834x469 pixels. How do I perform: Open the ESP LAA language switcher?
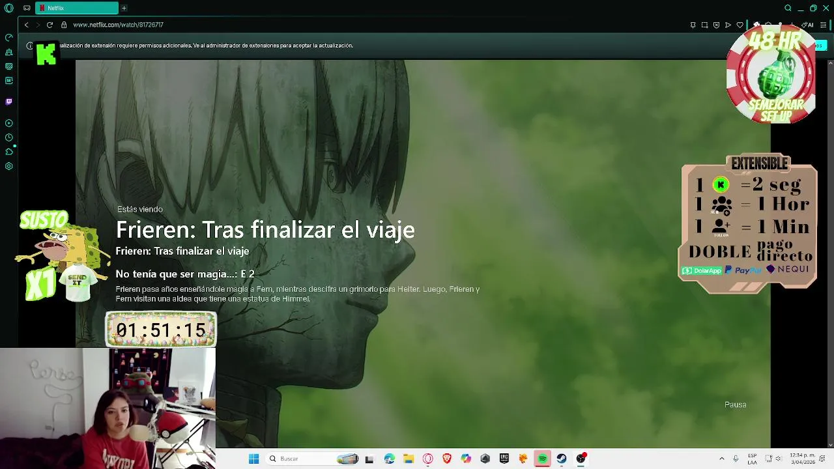752,459
